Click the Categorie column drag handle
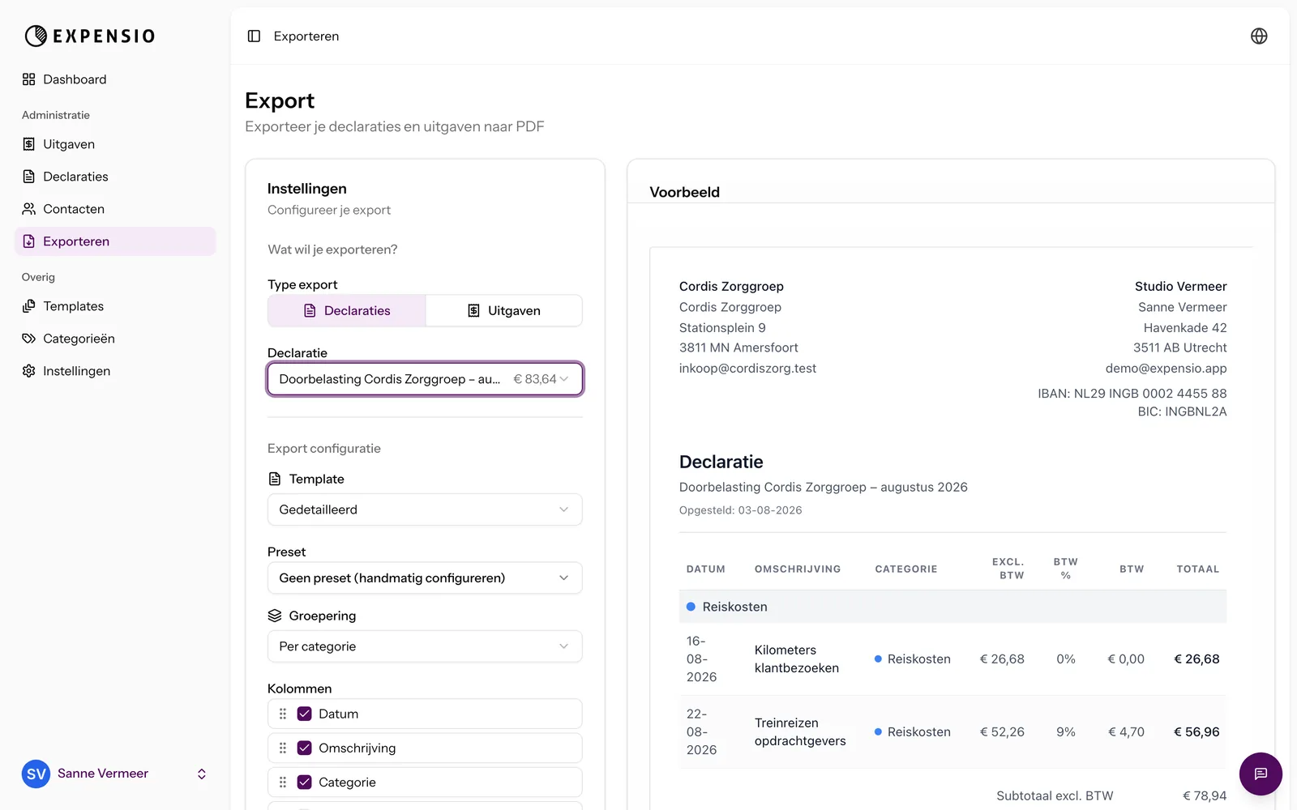1297x810 pixels. point(283,782)
